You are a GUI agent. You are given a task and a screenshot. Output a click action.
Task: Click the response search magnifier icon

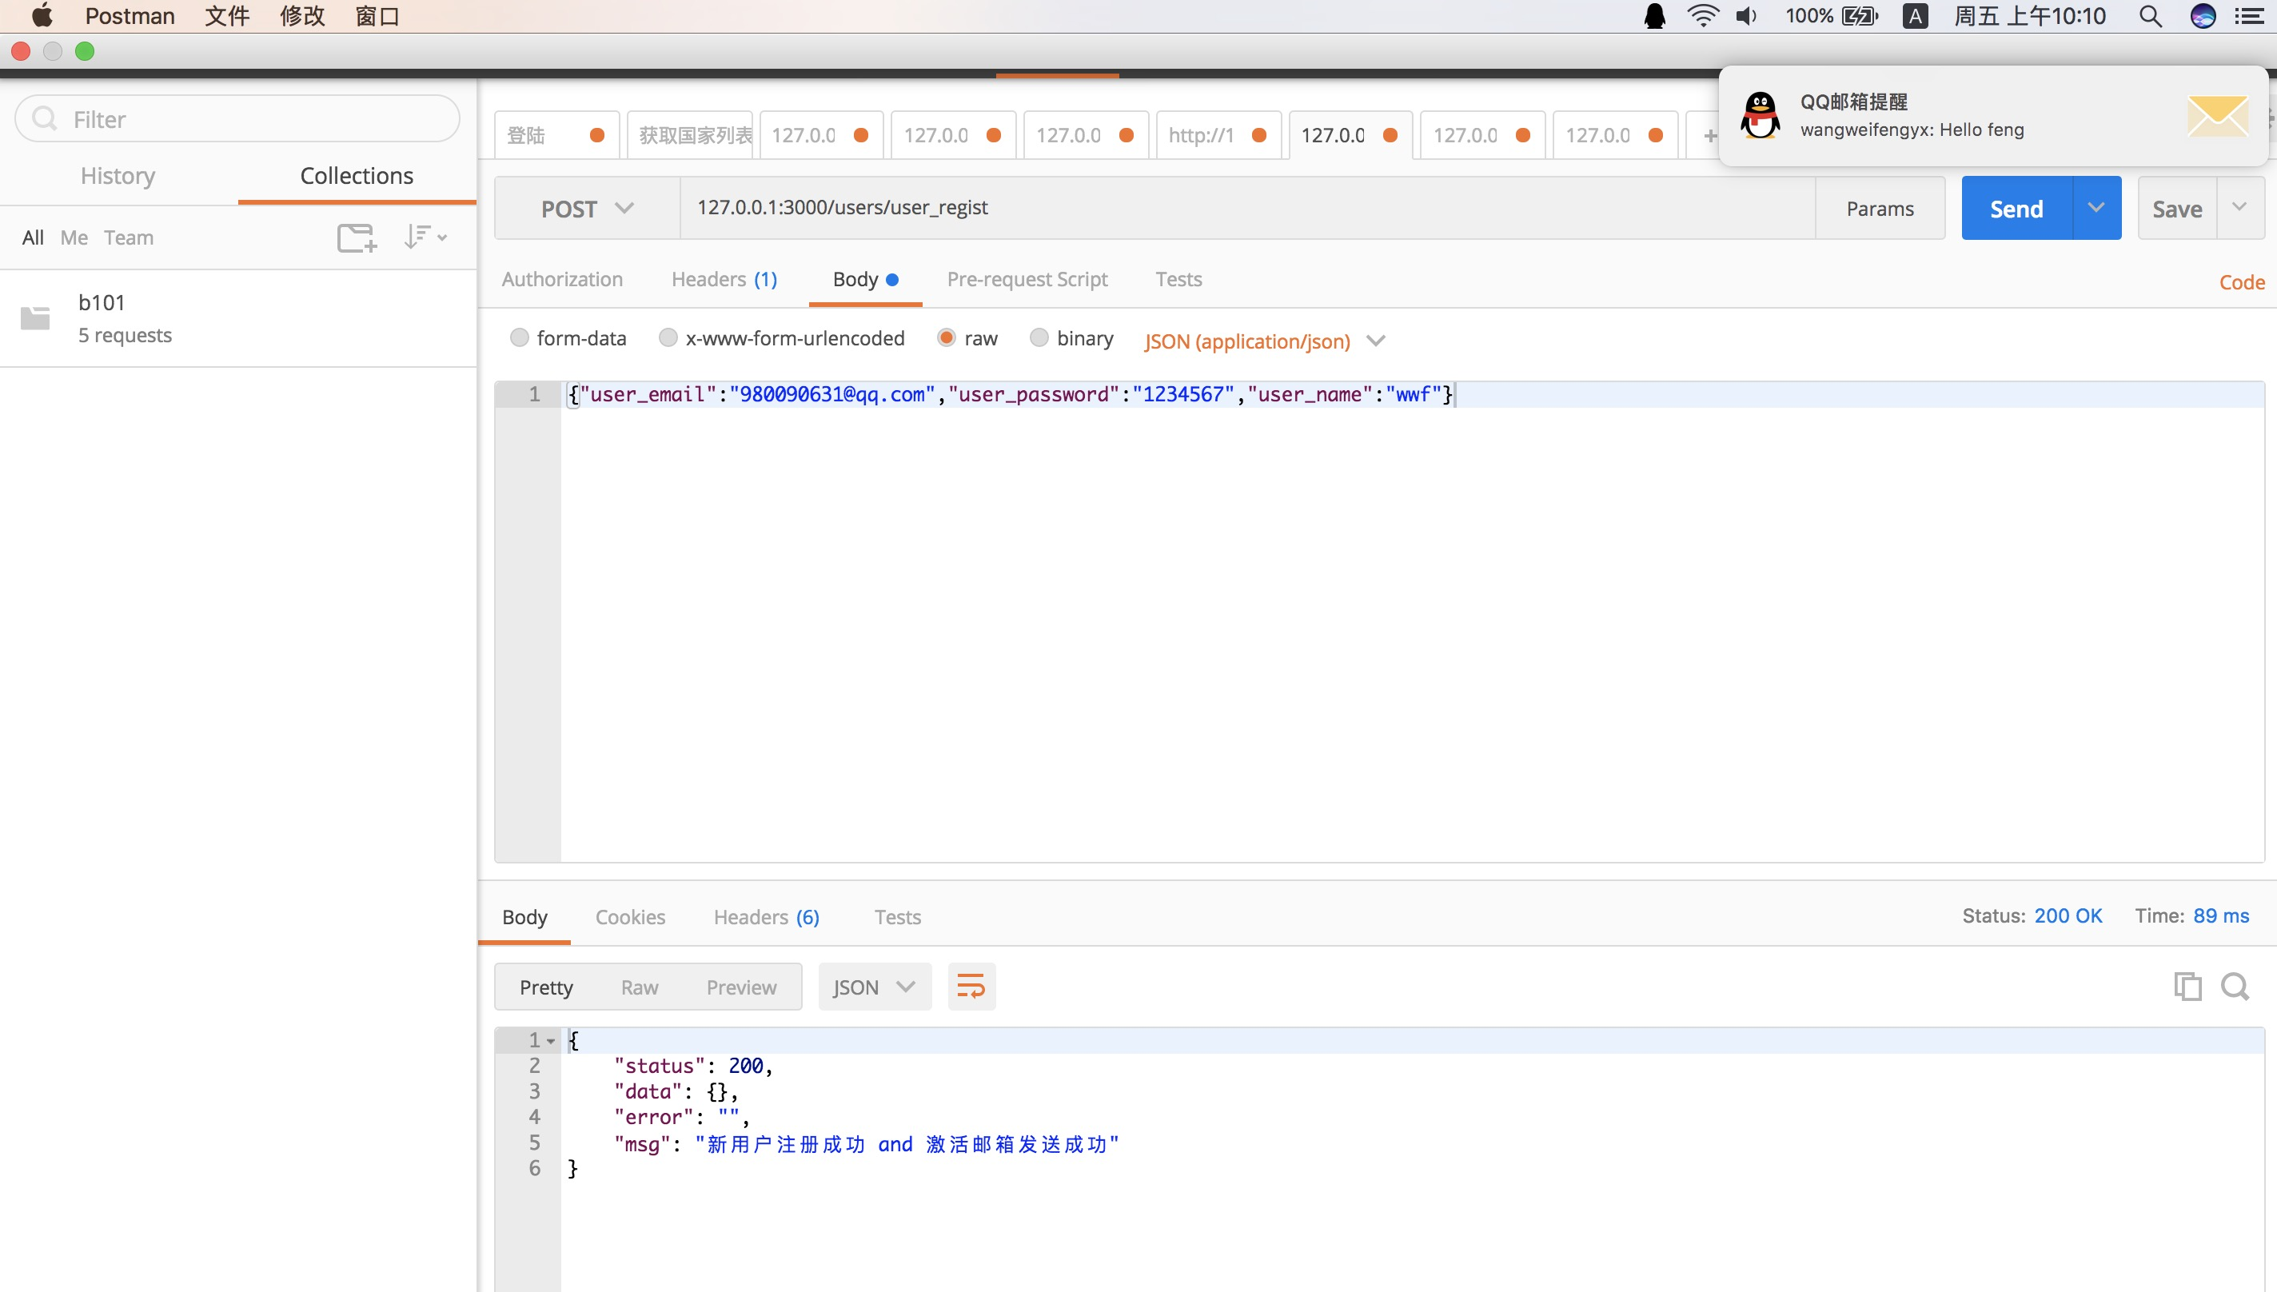2235,986
